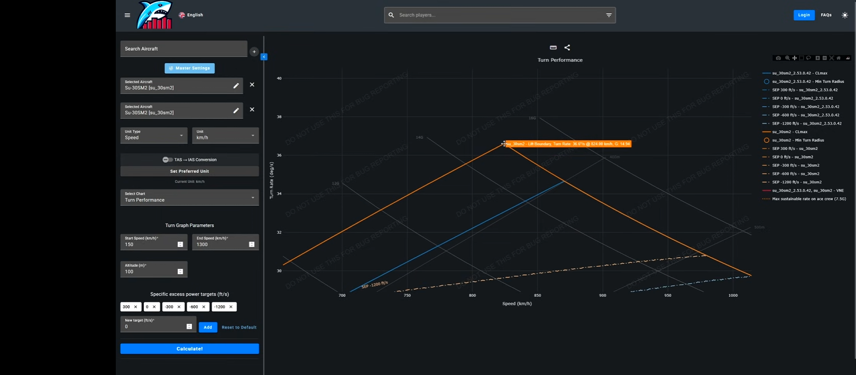Toggle su_30sm2_2.53.0.42 - CLmax legend trace
Screen dimensions: 856x375
point(795,73)
